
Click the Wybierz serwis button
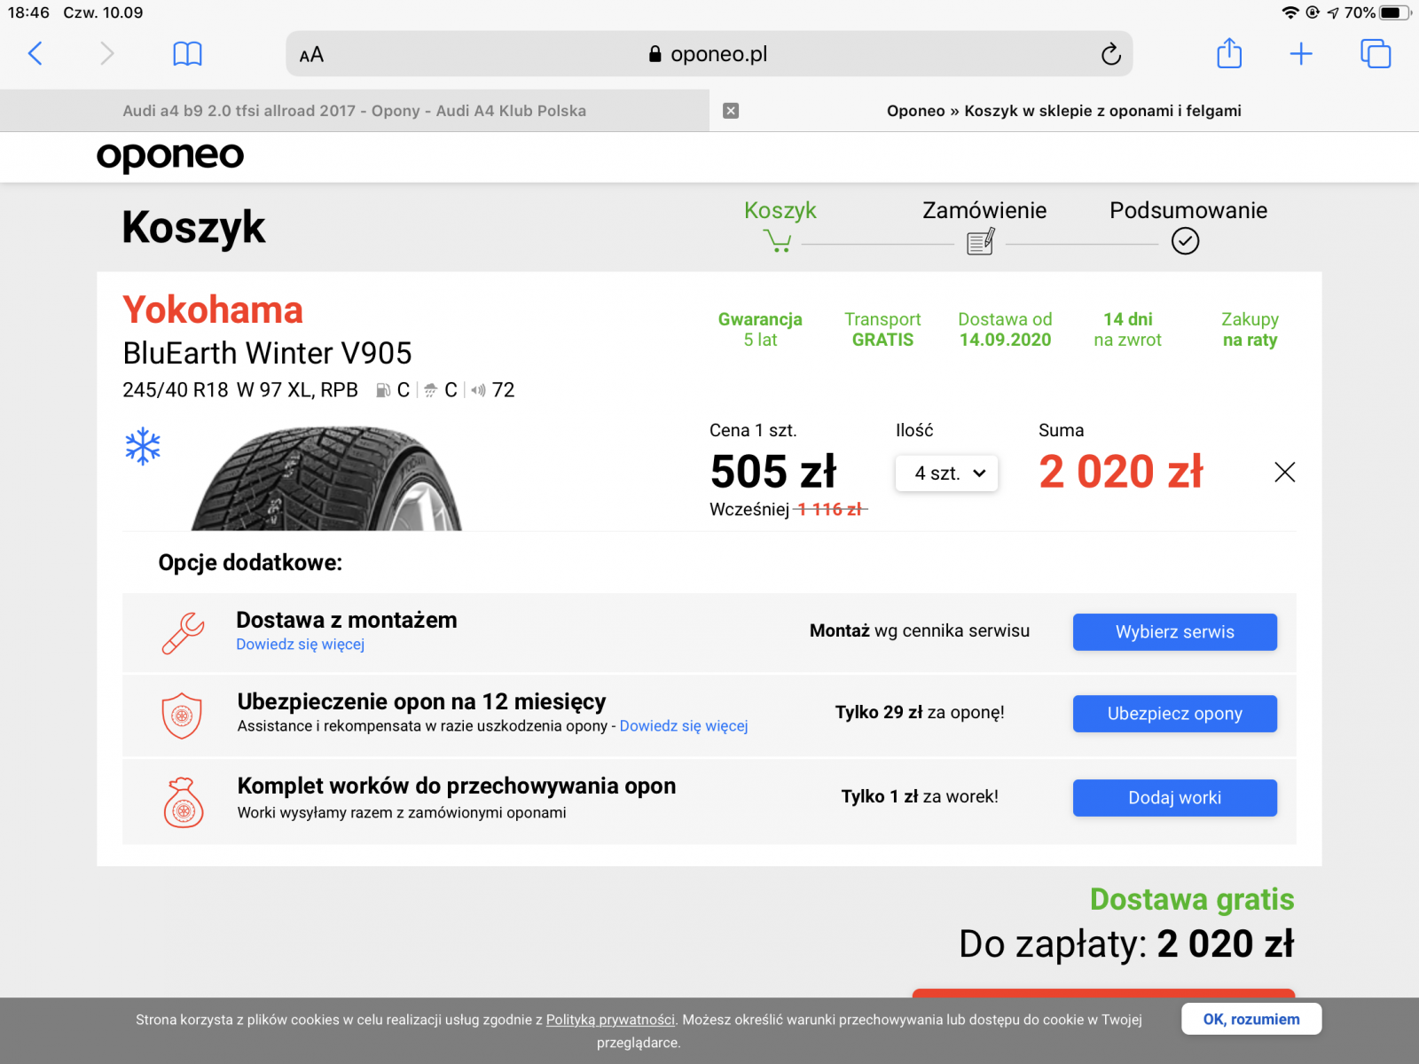pyautogui.click(x=1175, y=632)
